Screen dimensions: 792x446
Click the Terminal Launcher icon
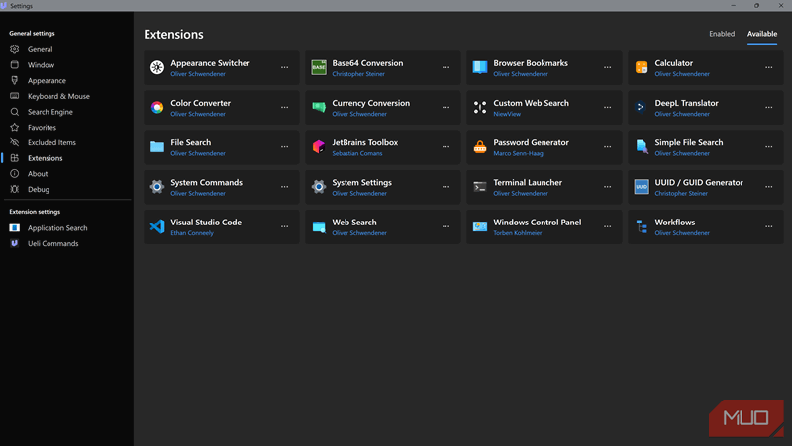pyautogui.click(x=480, y=186)
